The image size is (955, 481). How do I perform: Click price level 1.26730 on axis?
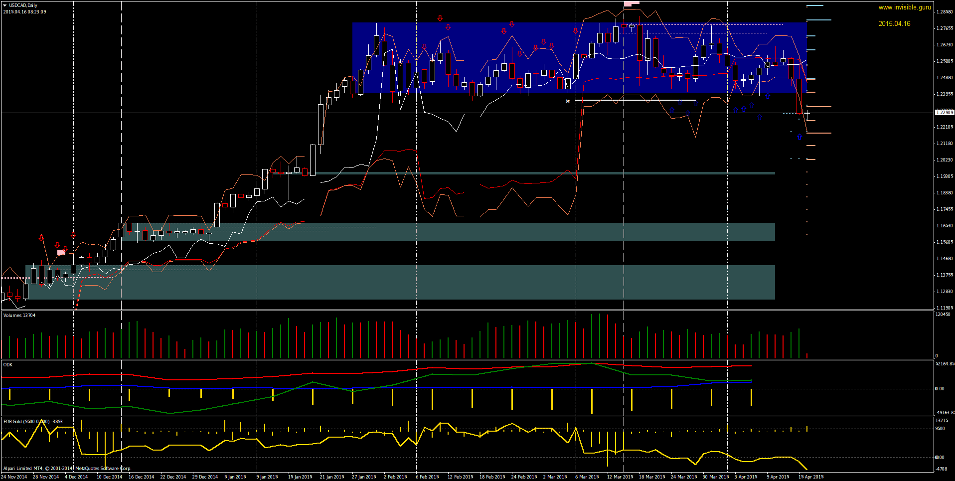pos(945,45)
